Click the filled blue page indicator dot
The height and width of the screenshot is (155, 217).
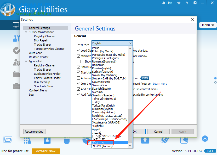coord(215,78)
